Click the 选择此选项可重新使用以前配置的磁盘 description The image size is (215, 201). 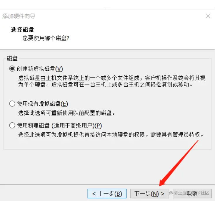tap(66, 113)
